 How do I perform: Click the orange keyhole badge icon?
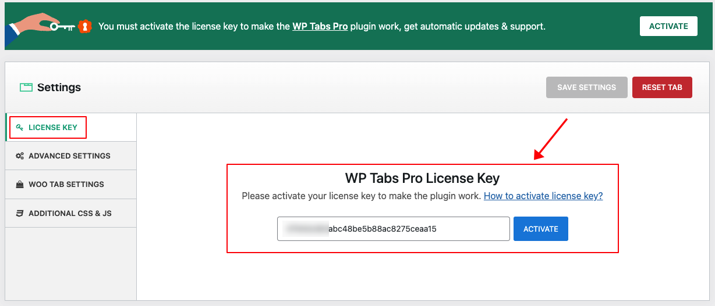(x=86, y=27)
